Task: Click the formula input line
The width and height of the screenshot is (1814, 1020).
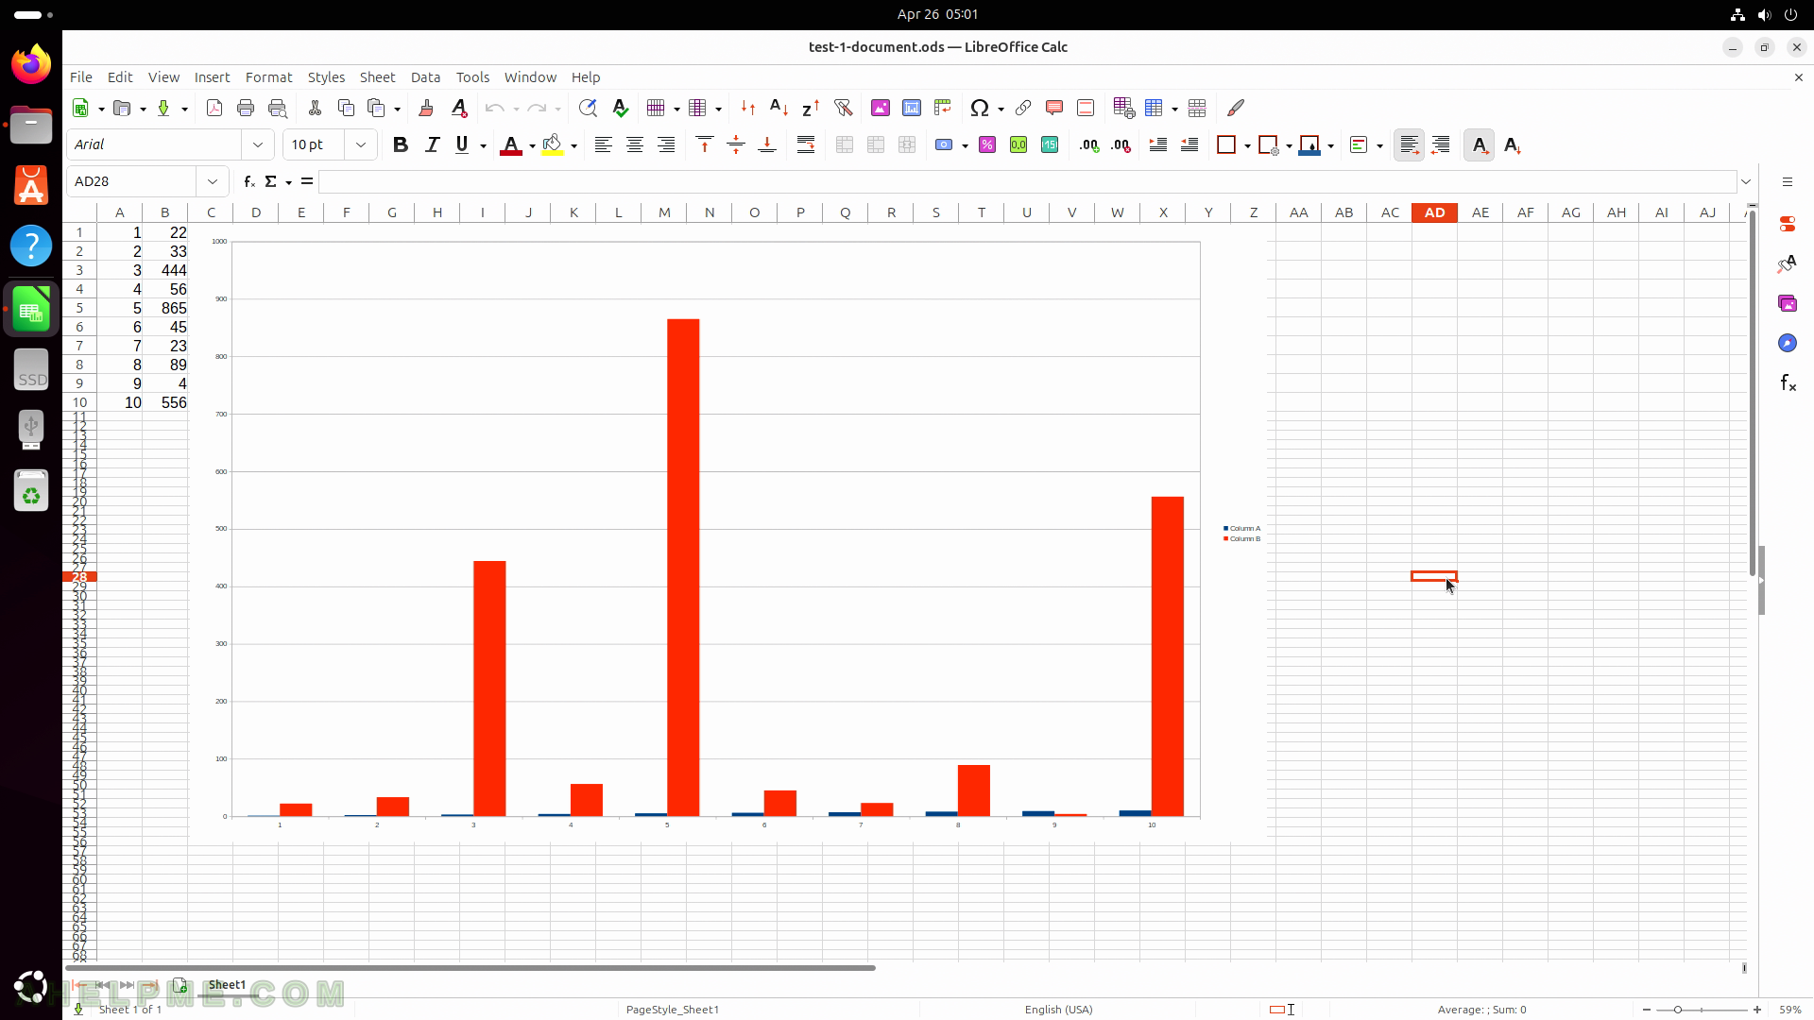Action: coord(1027,181)
